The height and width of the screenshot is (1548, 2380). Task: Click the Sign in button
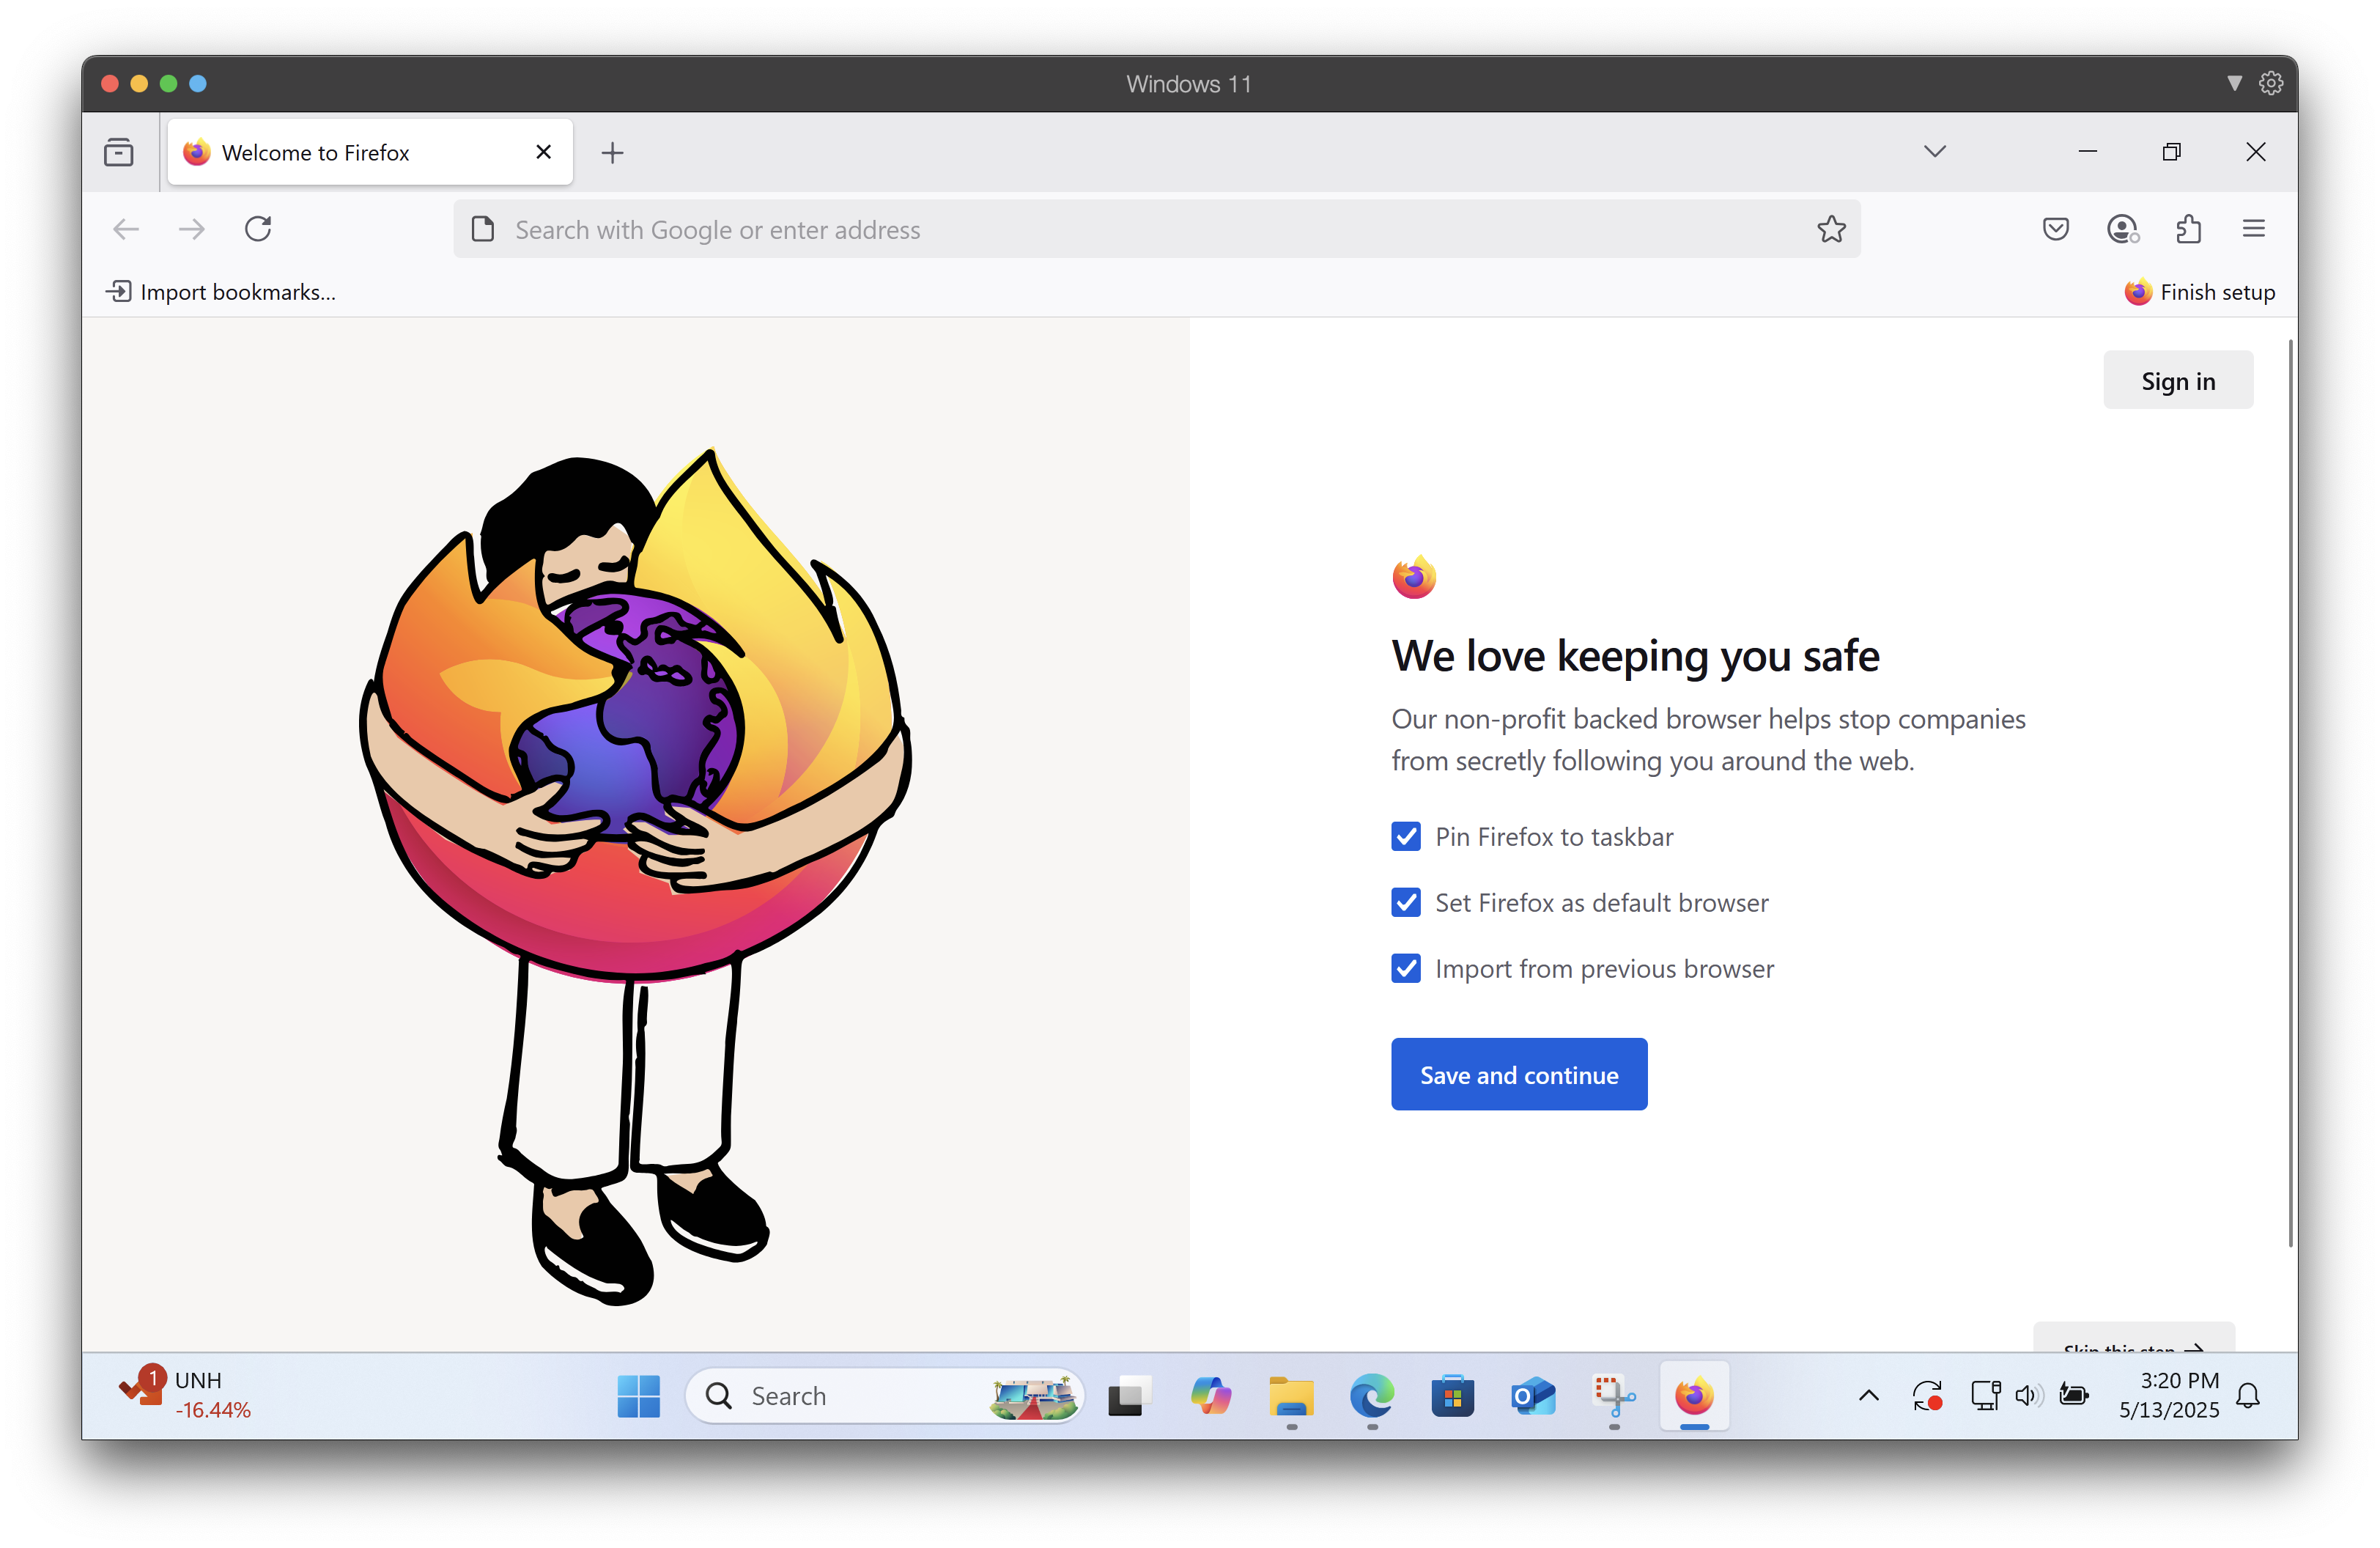coord(2177,380)
